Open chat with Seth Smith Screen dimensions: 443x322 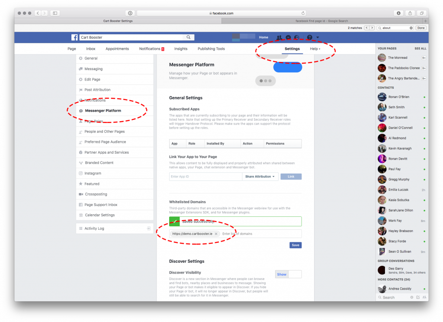[401, 107]
